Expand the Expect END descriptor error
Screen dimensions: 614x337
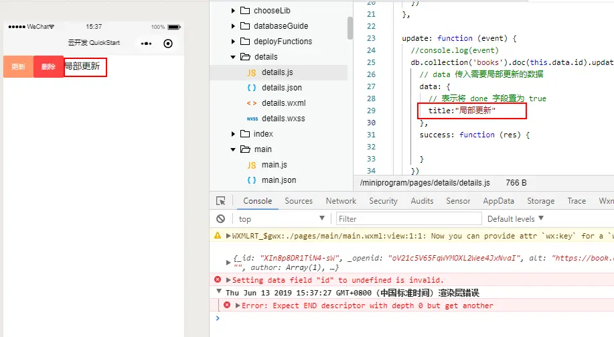click(x=238, y=306)
